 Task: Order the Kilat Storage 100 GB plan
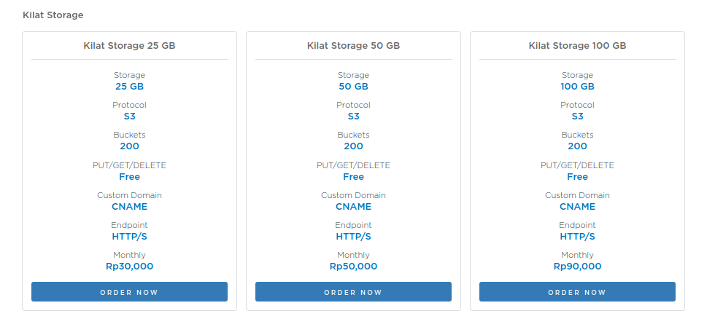tap(577, 292)
